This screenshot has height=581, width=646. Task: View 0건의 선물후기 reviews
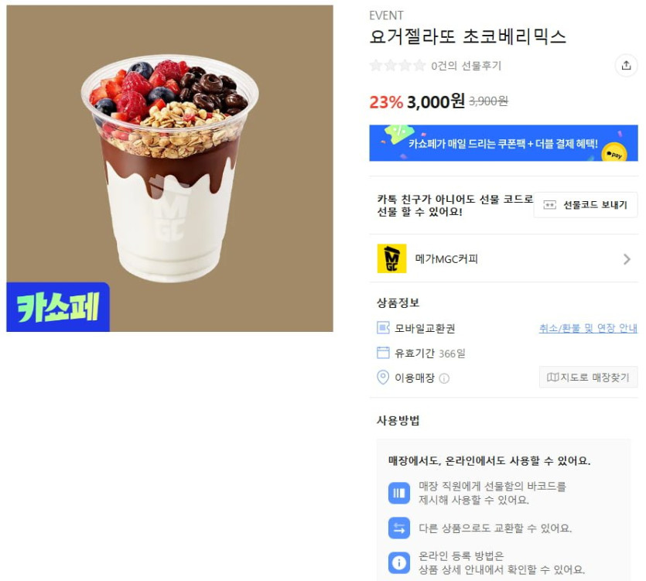[x=466, y=66]
